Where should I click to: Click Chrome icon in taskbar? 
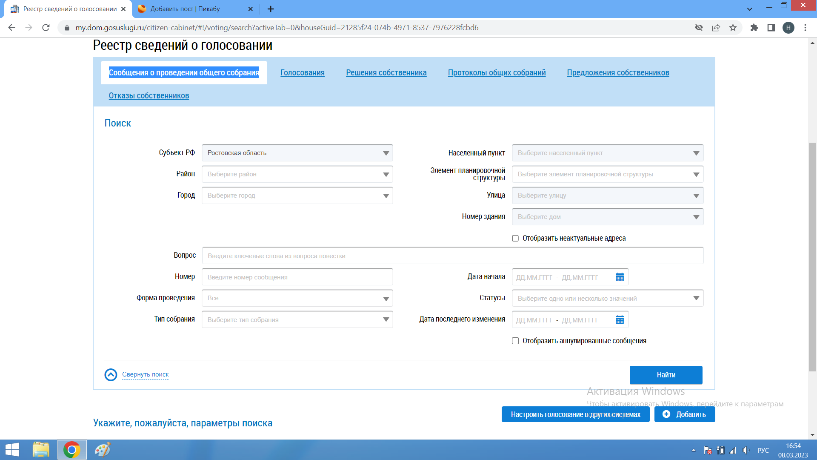click(x=71, y=450)
